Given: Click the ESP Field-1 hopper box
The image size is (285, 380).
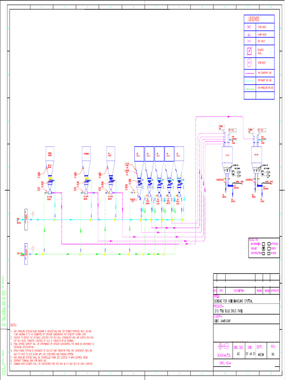Looking at the screenshot, I should (x=139, y=154).
